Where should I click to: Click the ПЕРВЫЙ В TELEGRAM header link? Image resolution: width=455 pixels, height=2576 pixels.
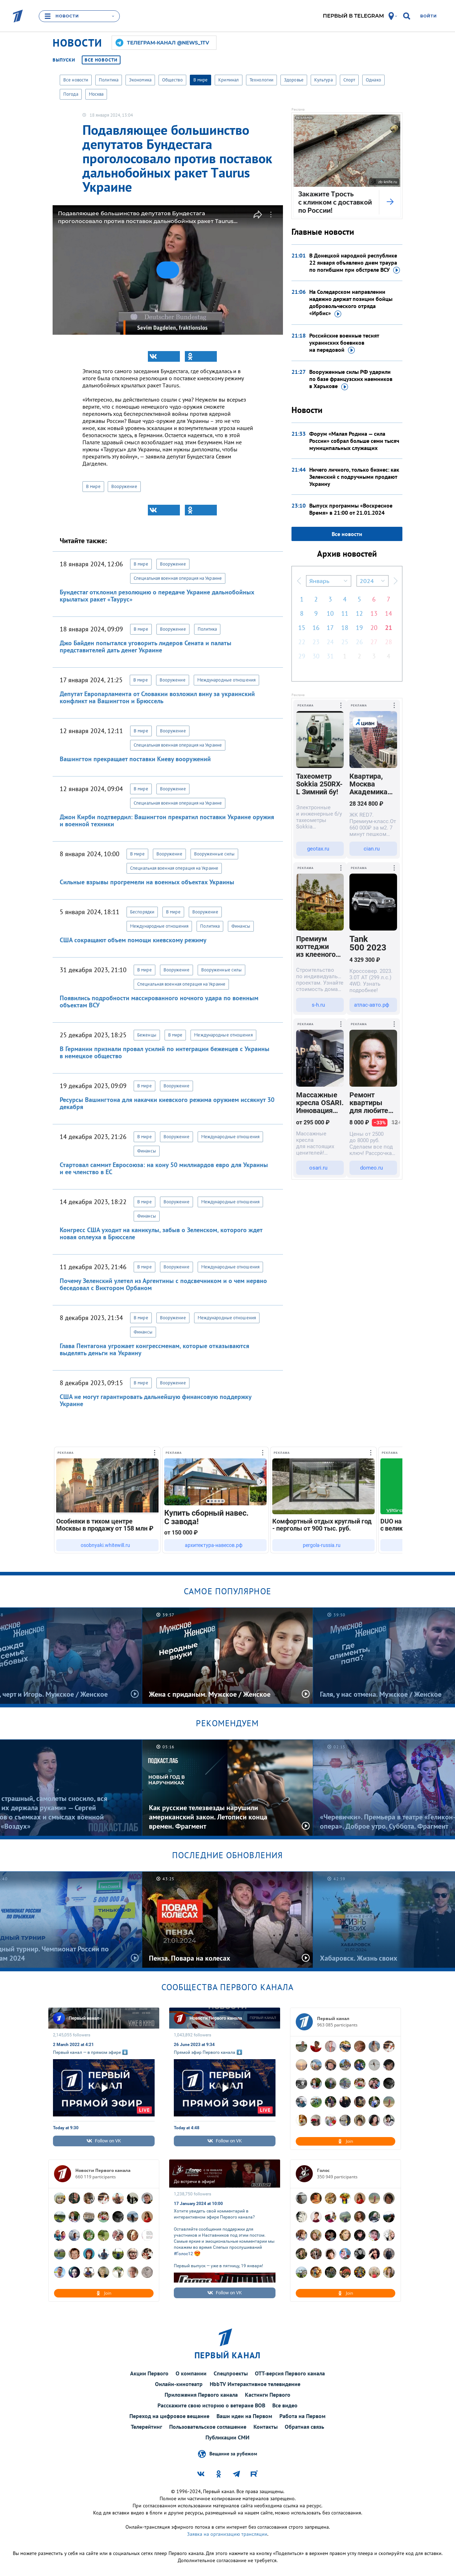(x=353, y=16)
